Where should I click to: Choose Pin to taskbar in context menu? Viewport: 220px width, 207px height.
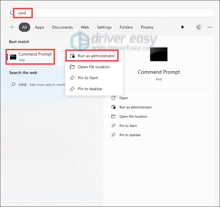90,89
